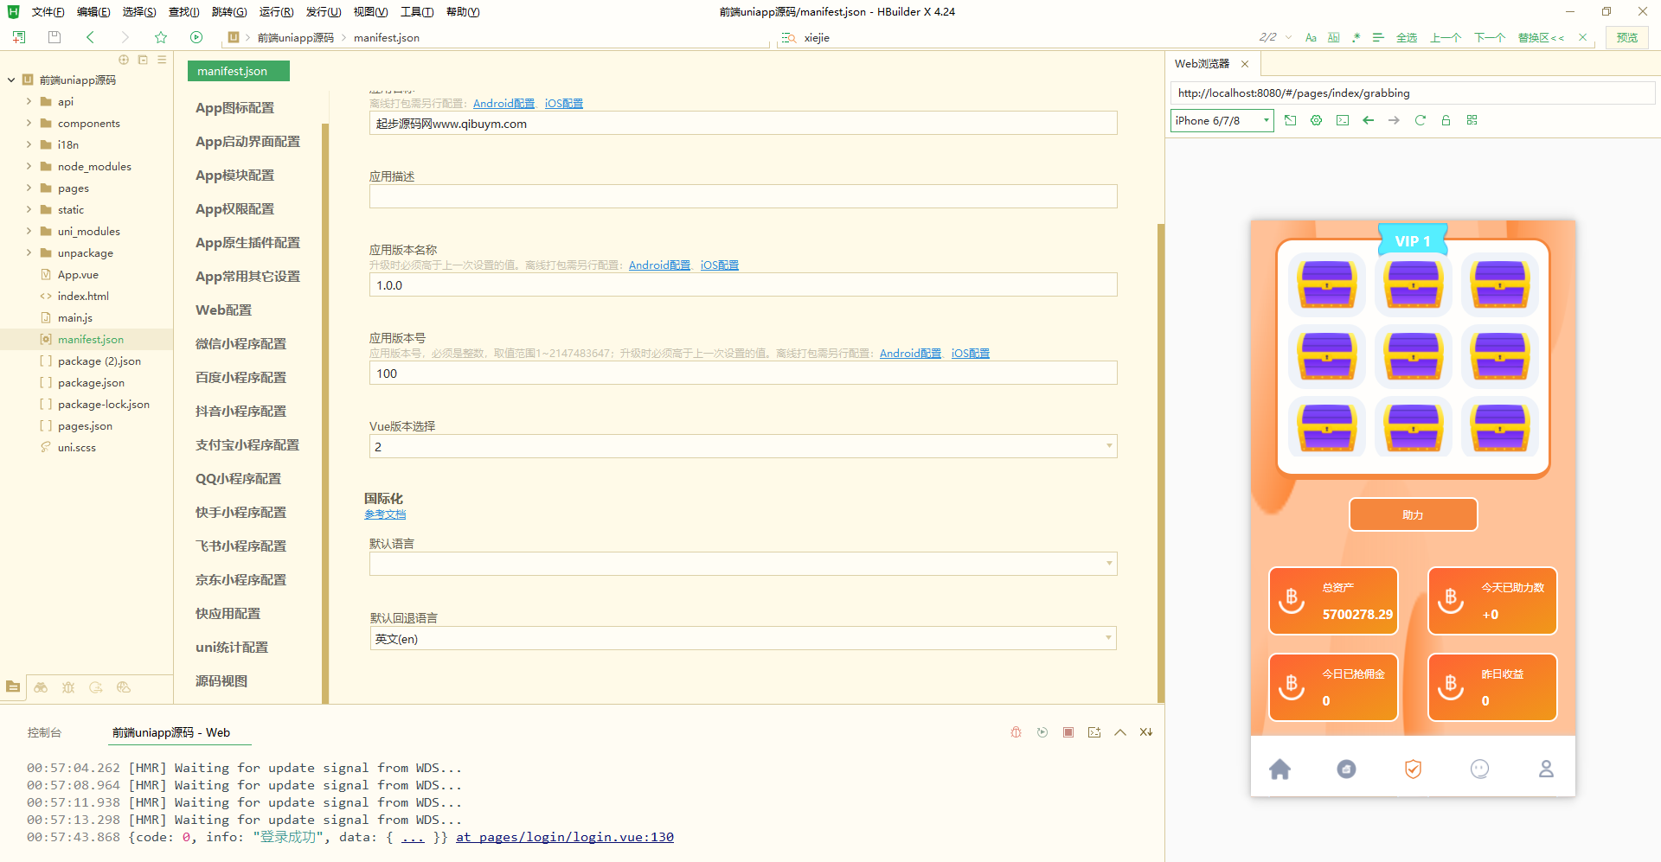
Task: Toggle whole-word match search option
Action: (x=1333, y=37)
